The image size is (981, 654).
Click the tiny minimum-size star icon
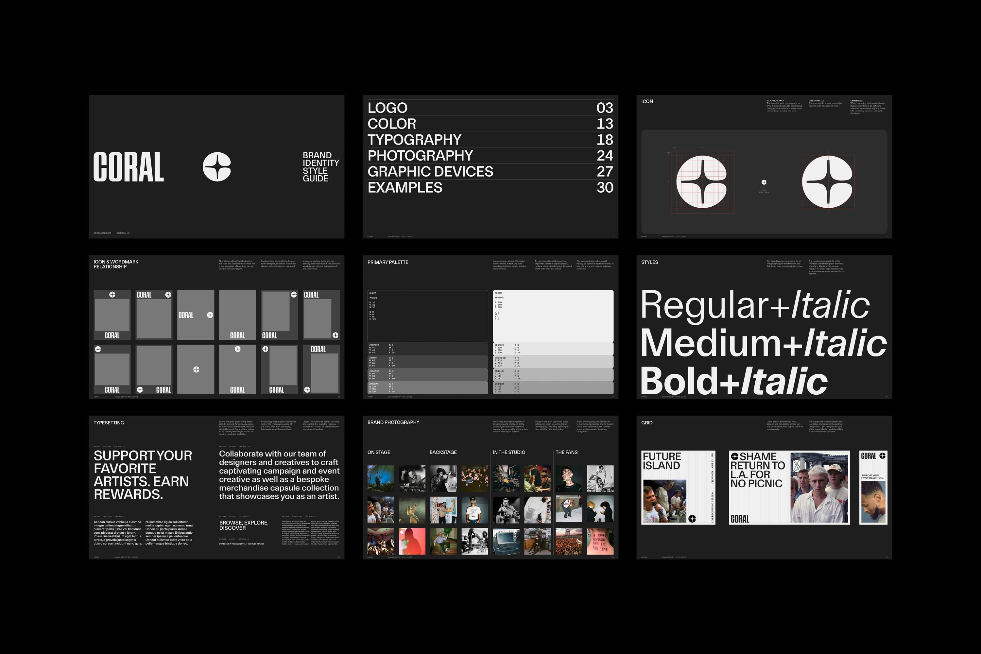coord(764,182)
